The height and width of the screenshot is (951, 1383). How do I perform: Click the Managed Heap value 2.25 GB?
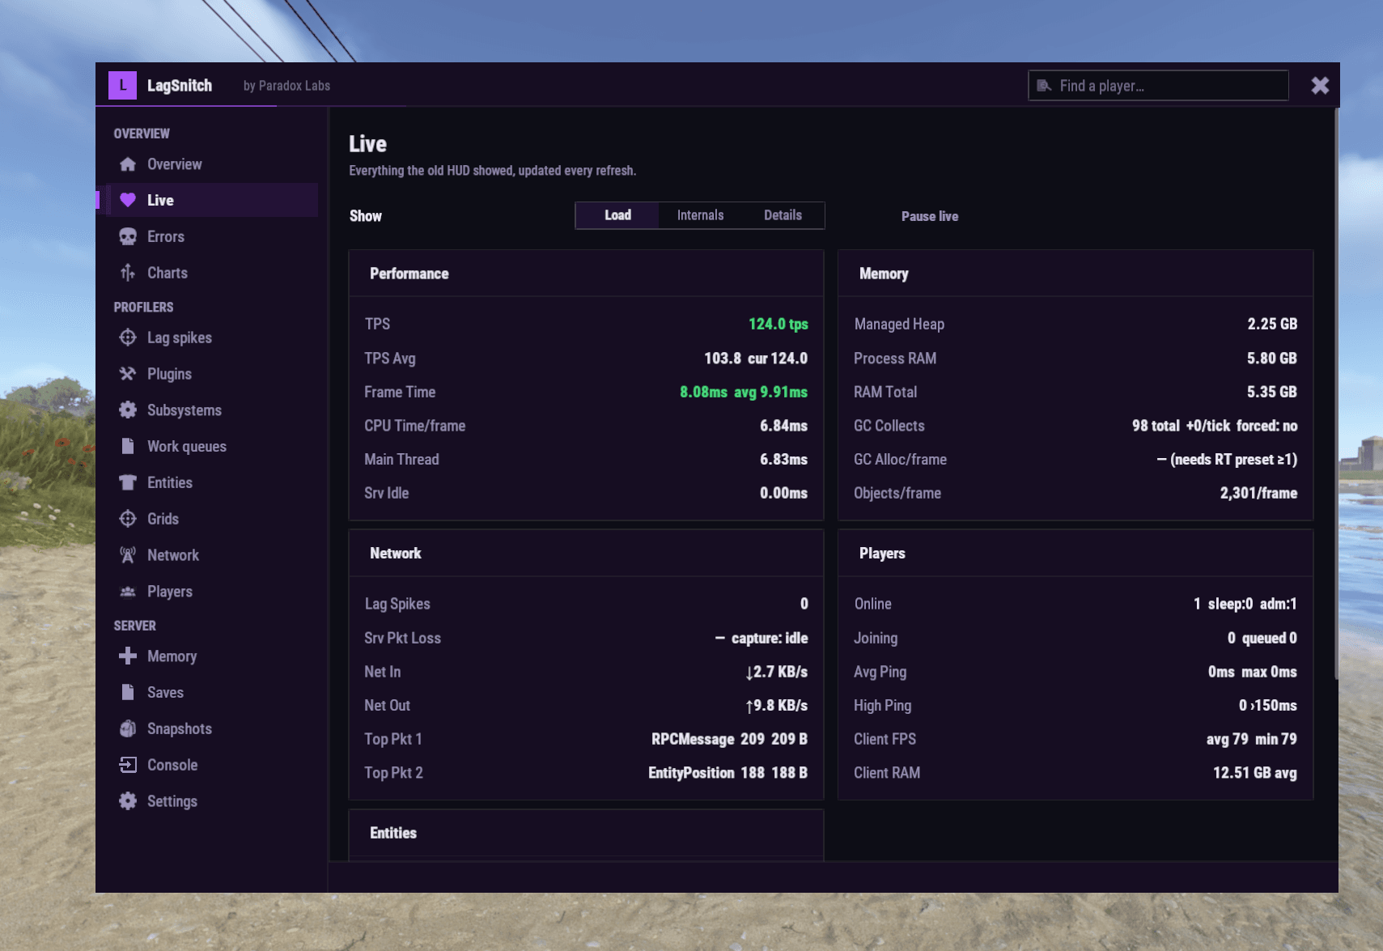[x=1272, y=324]
